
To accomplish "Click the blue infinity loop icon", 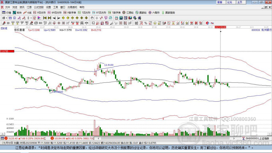I will 212,23.
